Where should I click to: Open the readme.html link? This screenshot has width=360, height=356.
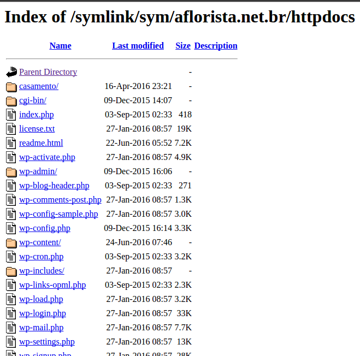[41, 143]
